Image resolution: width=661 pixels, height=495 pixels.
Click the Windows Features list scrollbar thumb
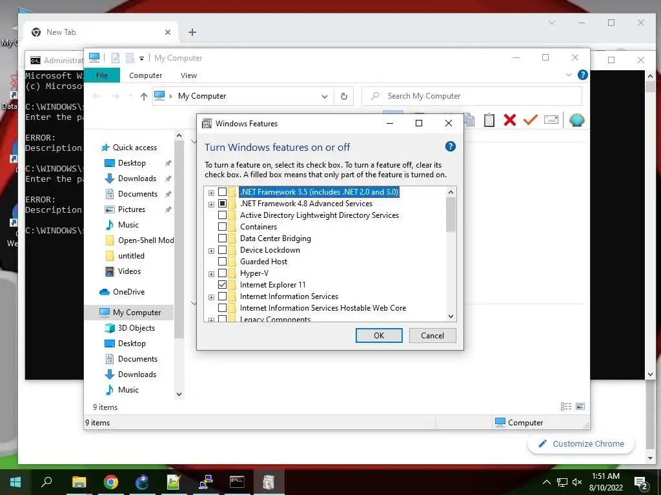click(x=451, y=214)
